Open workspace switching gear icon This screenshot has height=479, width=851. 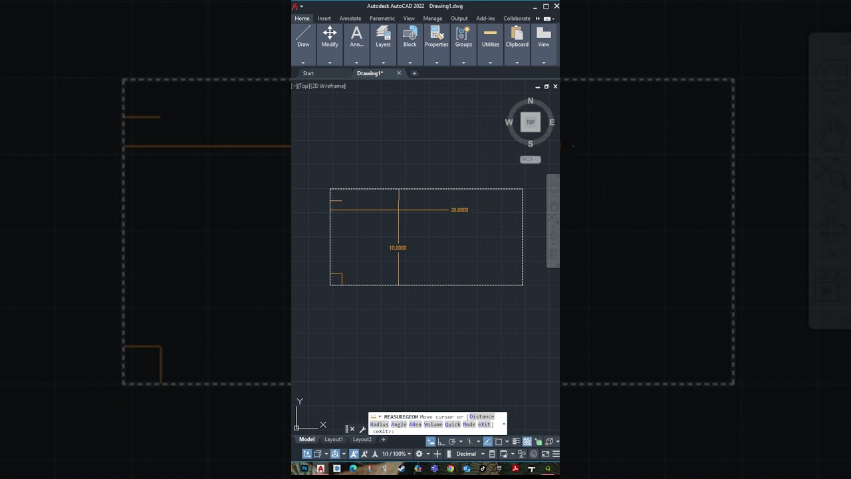coord(419,454)
